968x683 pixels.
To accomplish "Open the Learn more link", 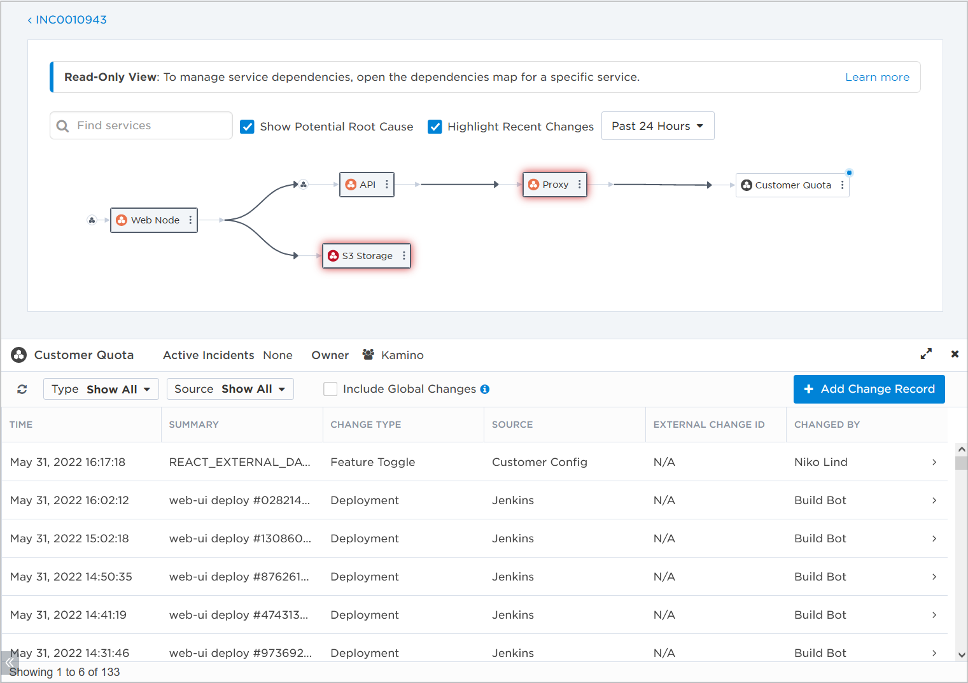I will (x=877, y=77).
